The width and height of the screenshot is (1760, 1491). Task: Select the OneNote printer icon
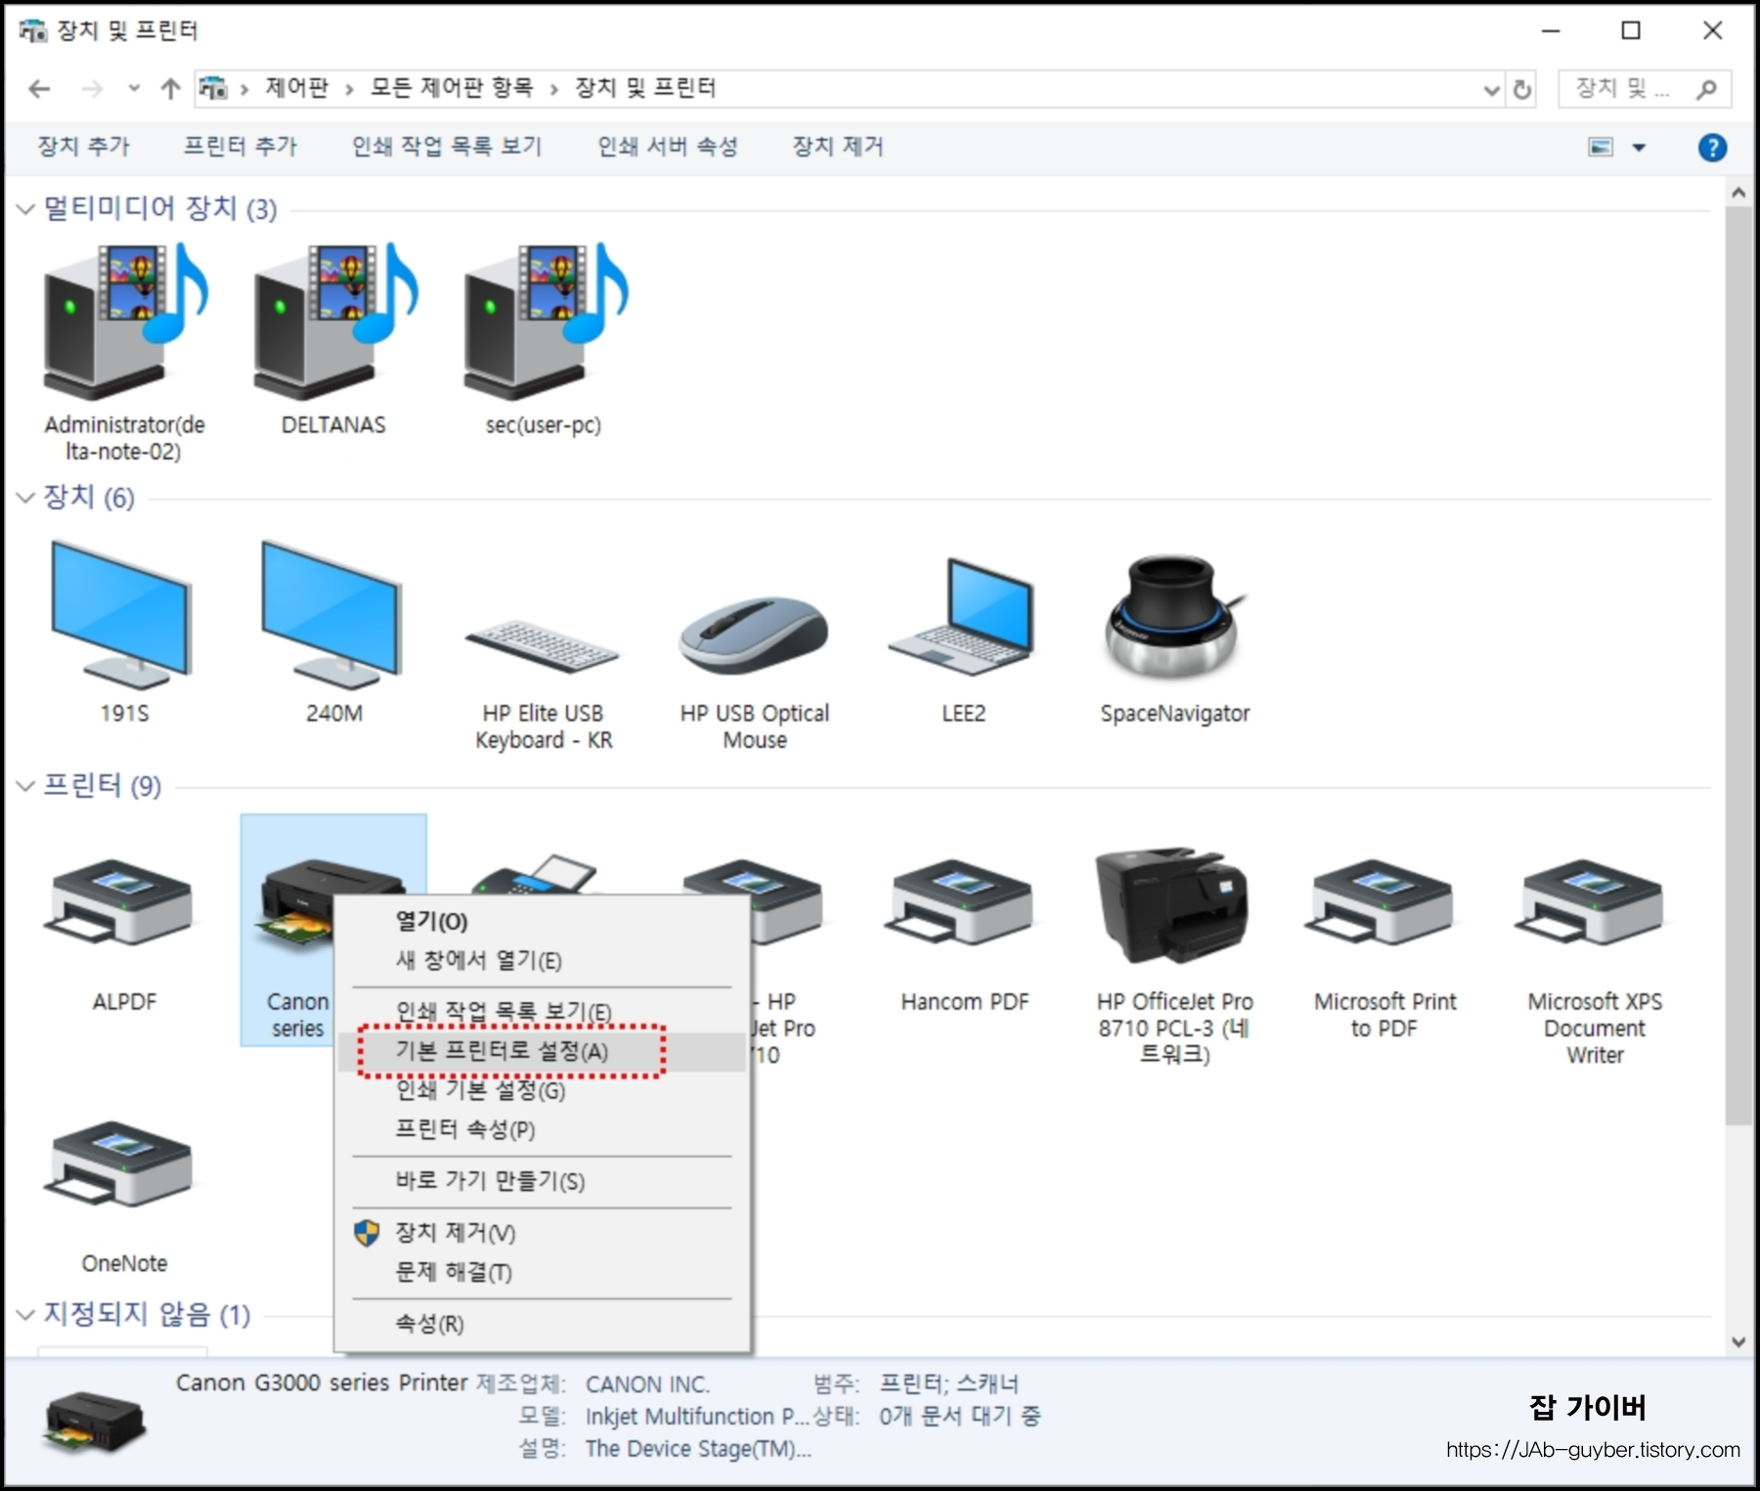(x=119, y=1163)
